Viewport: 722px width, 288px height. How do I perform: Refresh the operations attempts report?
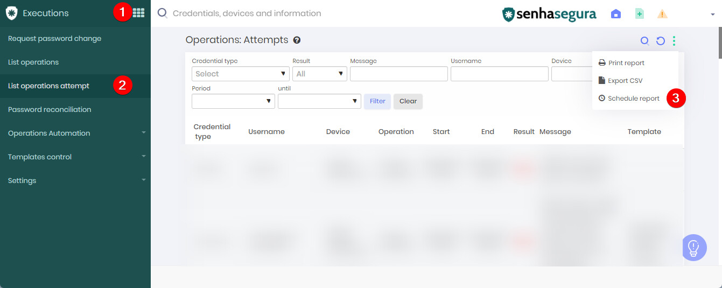(660, 40)
